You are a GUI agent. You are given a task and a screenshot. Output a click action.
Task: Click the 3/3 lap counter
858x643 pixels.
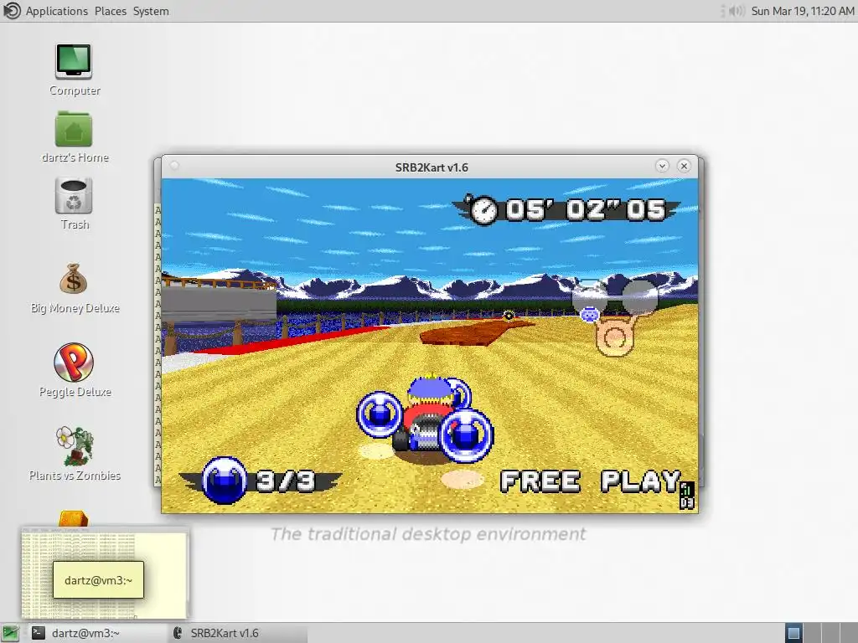(x=286, y=481)
